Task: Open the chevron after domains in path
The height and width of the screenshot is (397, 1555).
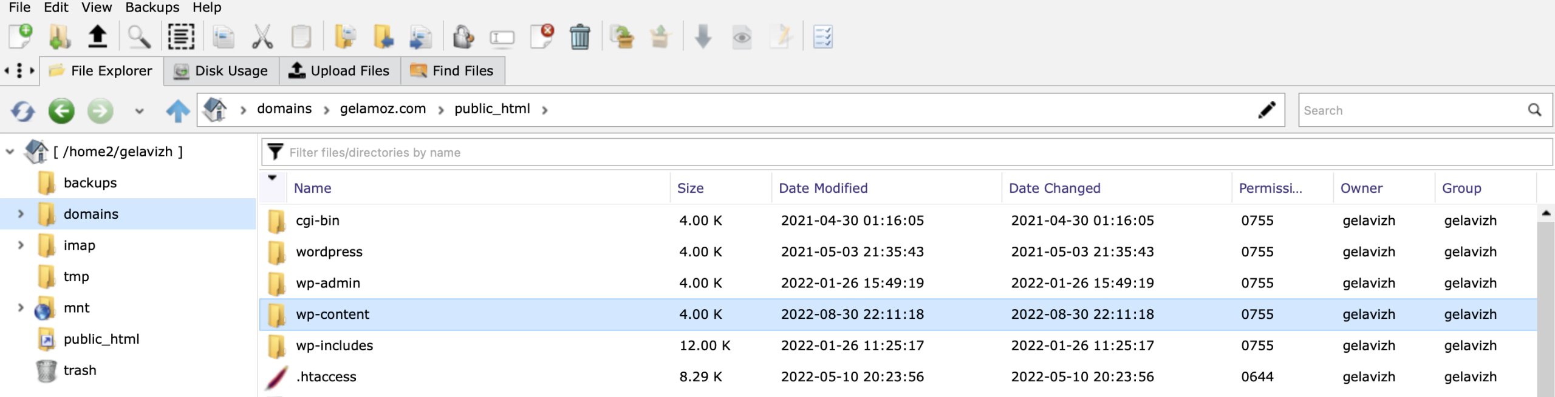Action: pos(326,110)
